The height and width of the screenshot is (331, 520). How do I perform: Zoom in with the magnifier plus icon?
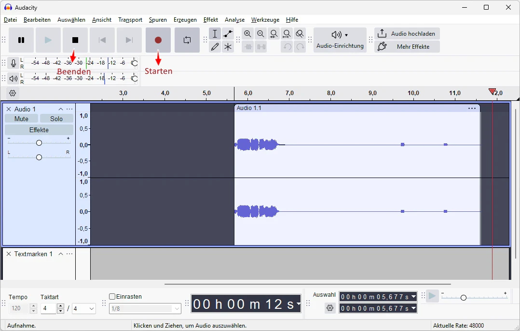(248, 34)
